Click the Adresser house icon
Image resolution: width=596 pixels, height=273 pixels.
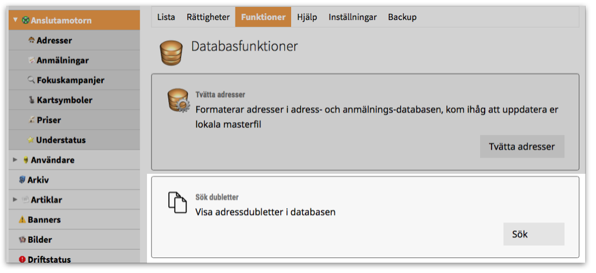coord(32,41)
